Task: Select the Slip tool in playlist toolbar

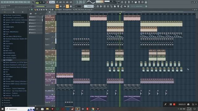Action: [x=44, y=10]
